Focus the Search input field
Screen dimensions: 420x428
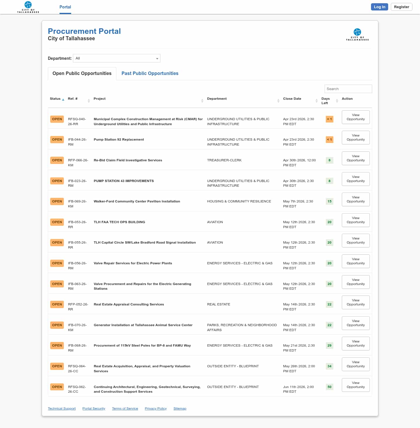click(348, 89)
